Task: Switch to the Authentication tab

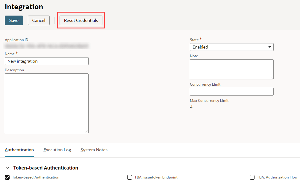Action: (19, 150)
